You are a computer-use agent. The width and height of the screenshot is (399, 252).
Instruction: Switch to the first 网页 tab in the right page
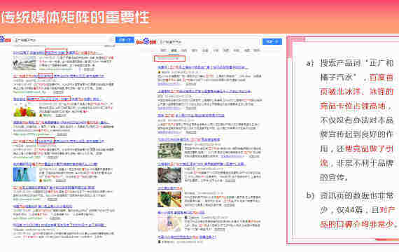(x=163, y=50)
